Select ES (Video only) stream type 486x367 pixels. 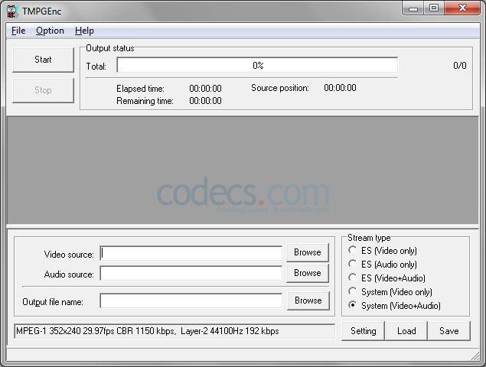(x=383, y=250)
